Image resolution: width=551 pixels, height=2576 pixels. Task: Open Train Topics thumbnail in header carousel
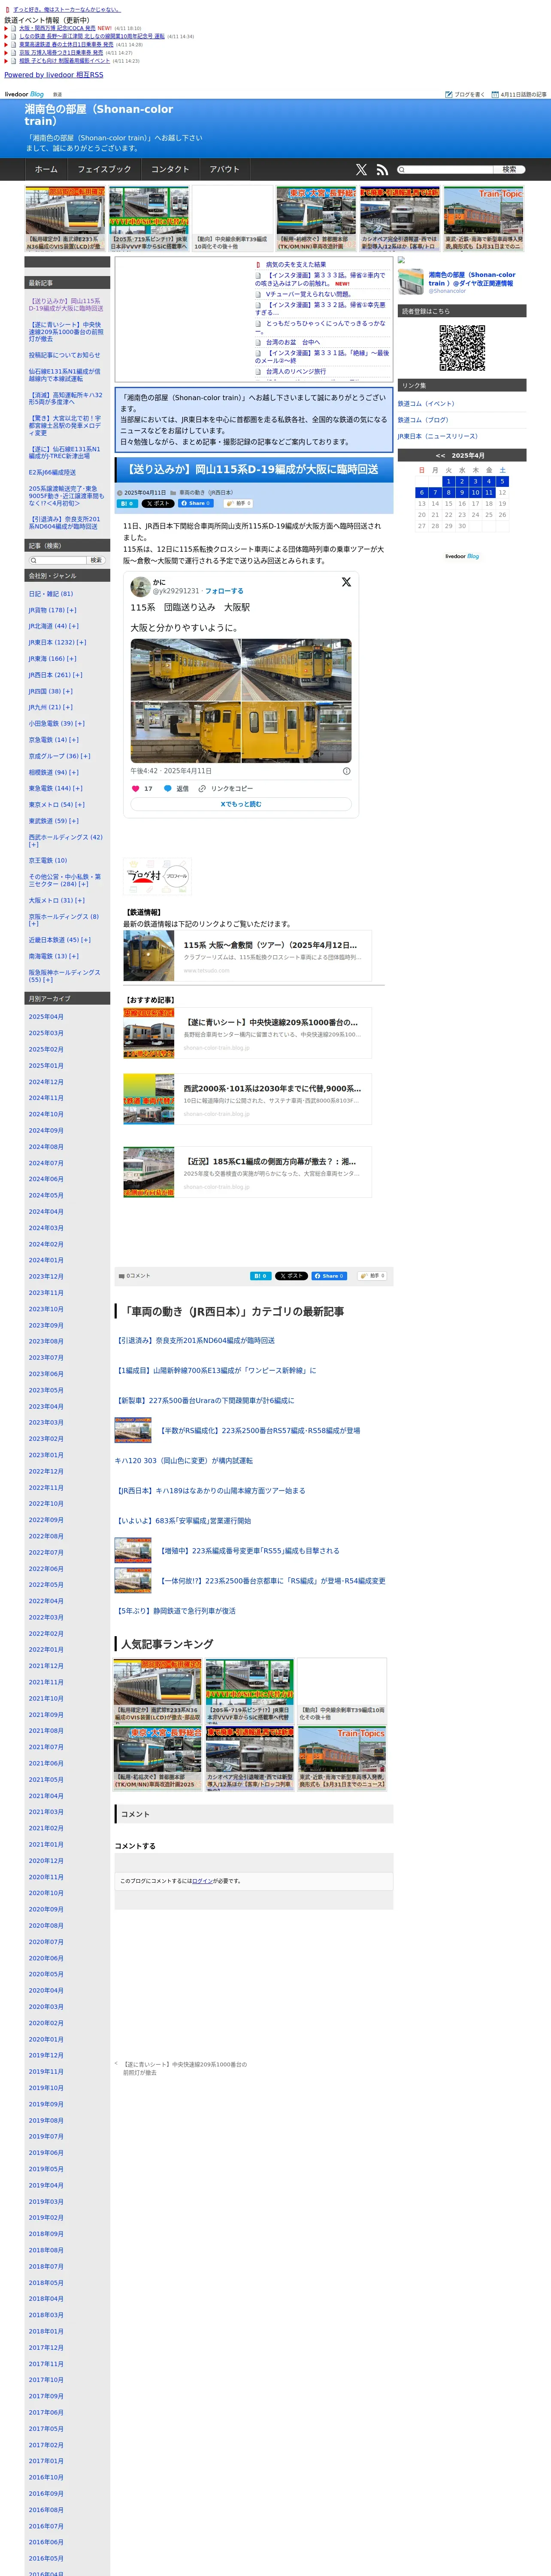484,218
